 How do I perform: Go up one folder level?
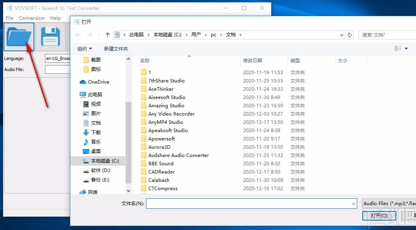107,35
